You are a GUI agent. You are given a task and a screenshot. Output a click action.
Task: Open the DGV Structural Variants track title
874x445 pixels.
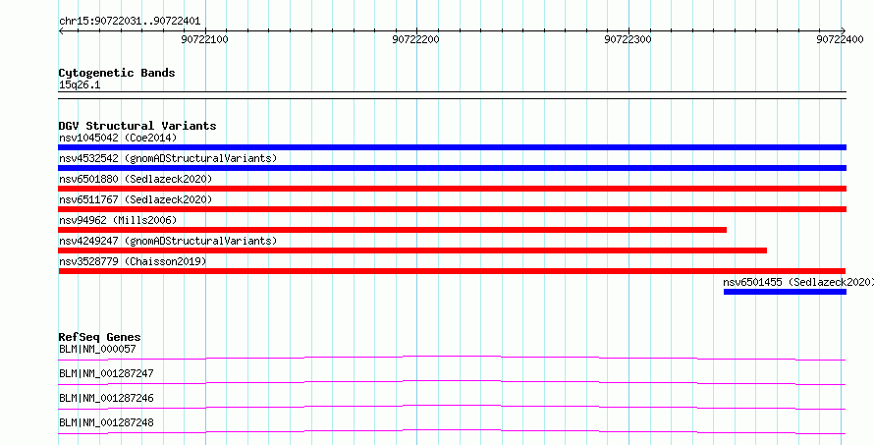(x=137, y=126)
